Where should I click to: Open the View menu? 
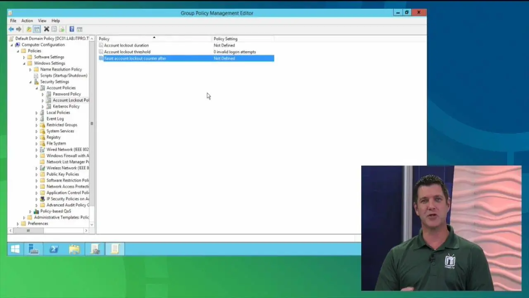(x=42, y=21)
